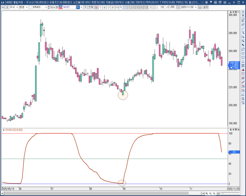Open the 변경 dropdown
246x196 pixels.
click(27, 7)
